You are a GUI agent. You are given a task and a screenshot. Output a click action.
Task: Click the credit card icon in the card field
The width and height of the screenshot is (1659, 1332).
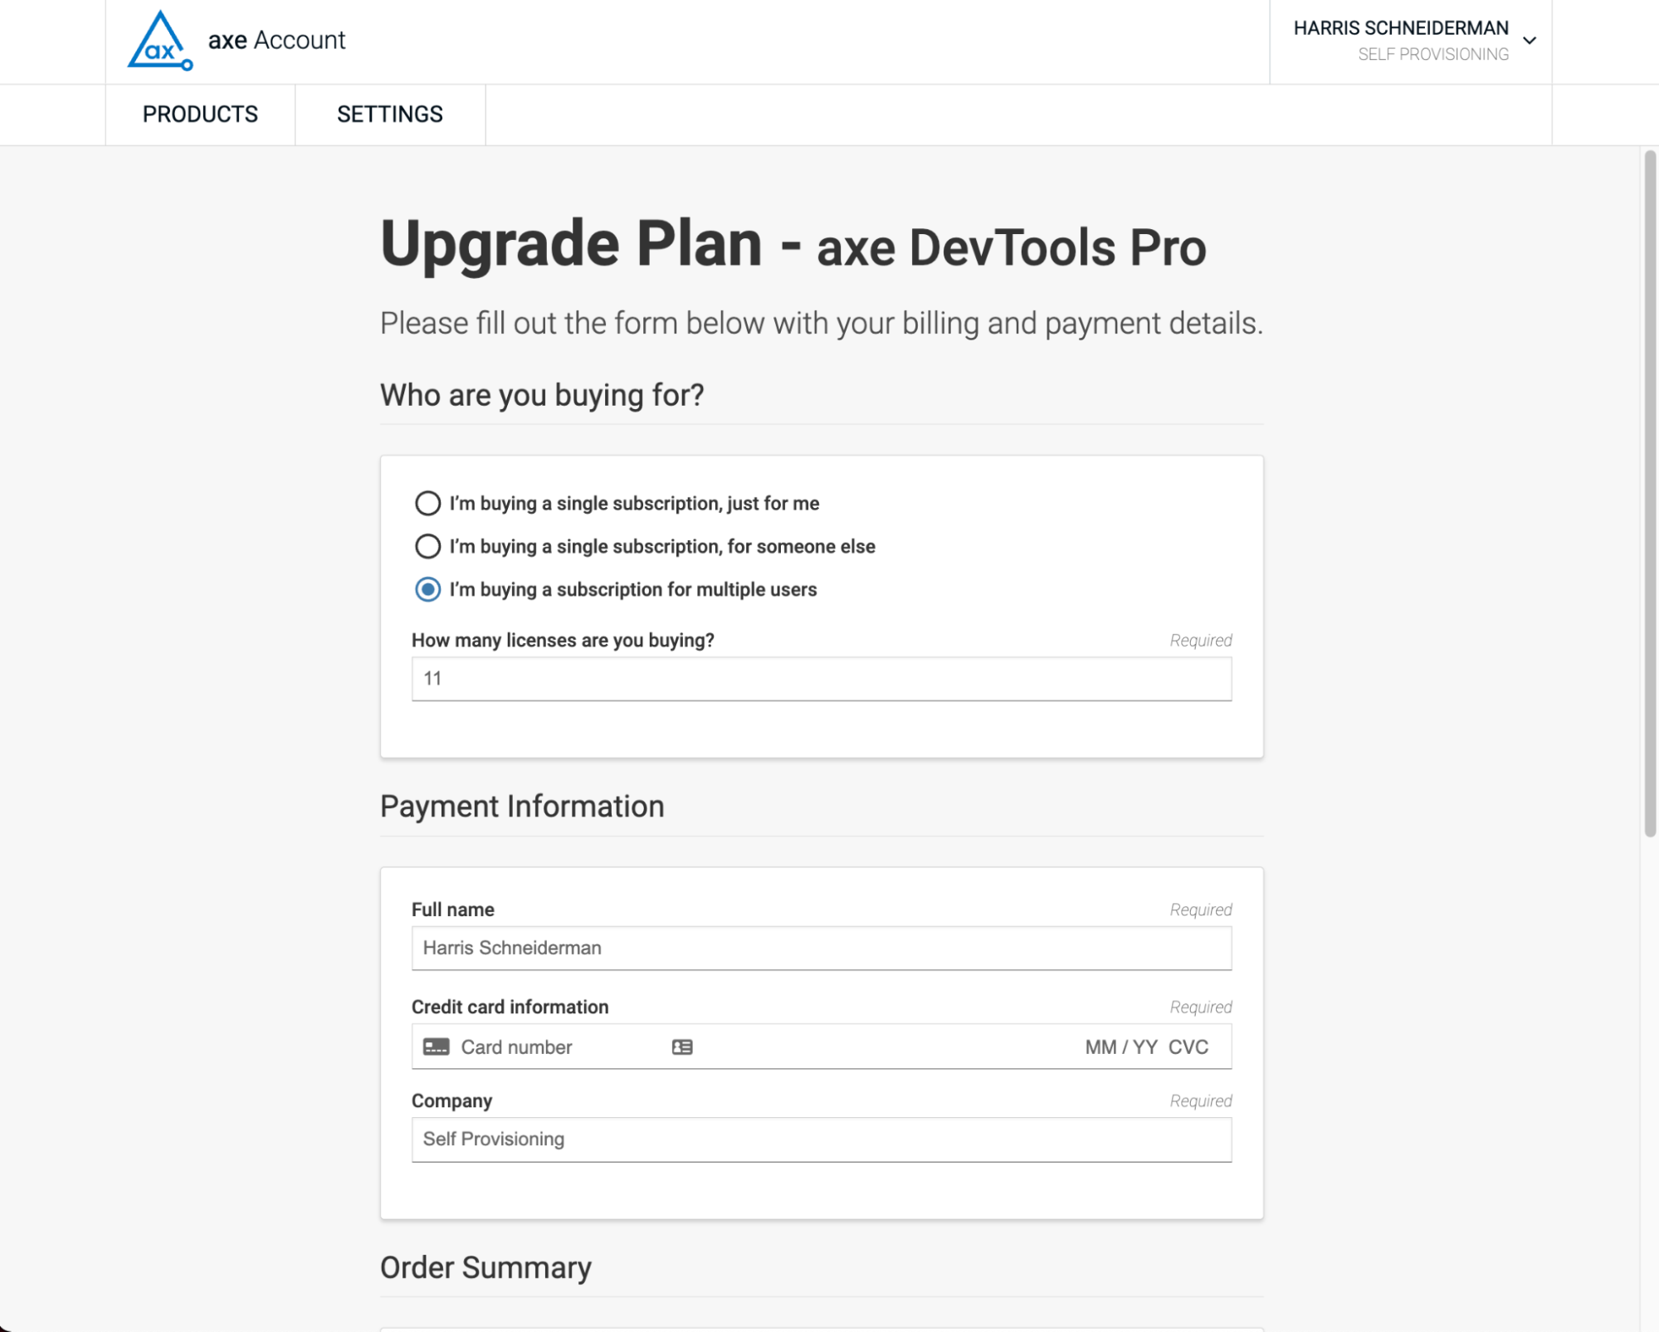[x=435, y=1047]
